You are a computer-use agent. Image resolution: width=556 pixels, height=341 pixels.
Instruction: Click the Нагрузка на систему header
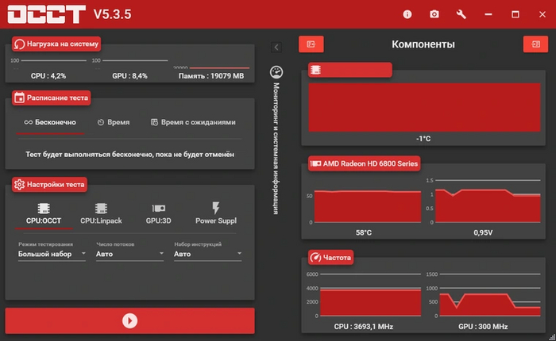coord(56,44)
